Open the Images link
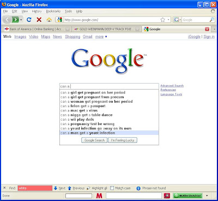The image size is (218, 201). (x=20, y=37)
